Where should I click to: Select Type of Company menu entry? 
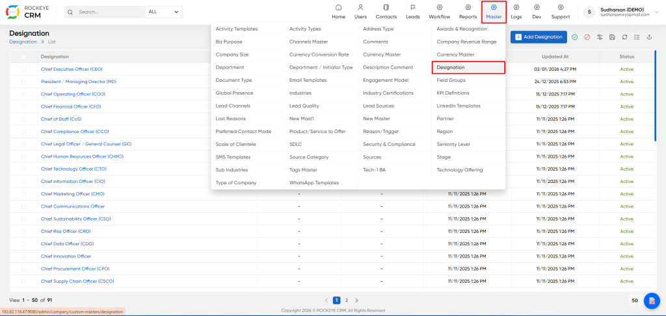[236, 183]
